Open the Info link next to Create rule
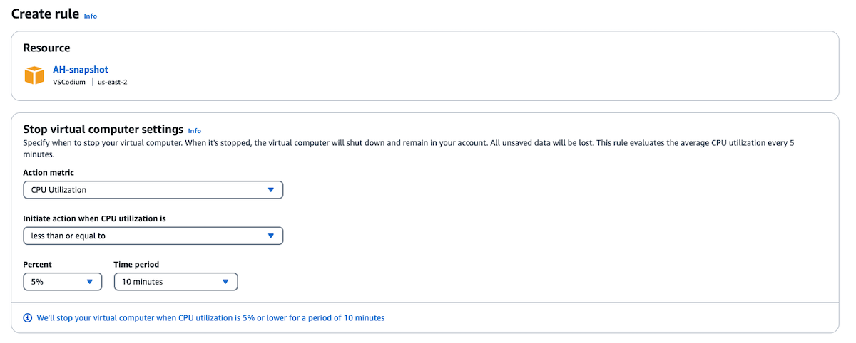This screenshot has width=856, height=343. point(91,16)
